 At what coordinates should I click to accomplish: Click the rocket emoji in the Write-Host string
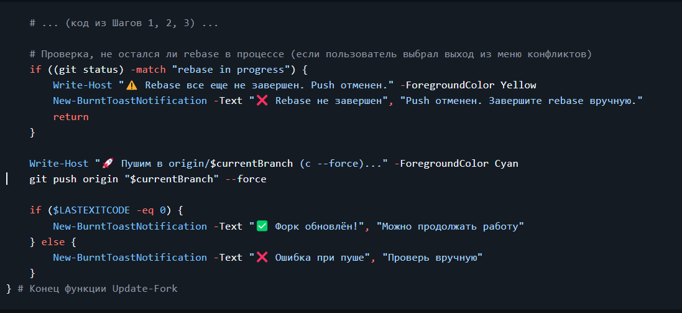coord(108,163)
